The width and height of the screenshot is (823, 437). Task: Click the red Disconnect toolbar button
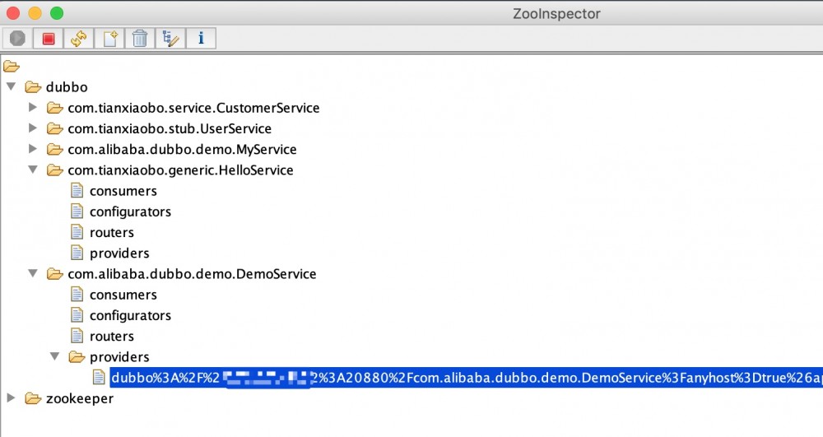[x=49, y=39]
